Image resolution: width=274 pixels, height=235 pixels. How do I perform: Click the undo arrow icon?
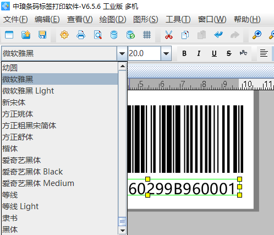click(x=218, y=35)
